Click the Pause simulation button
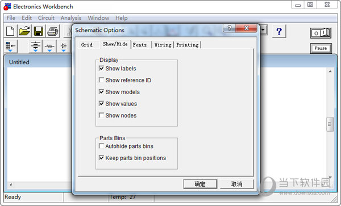341x206 pixels. click(x=321, y=48)
